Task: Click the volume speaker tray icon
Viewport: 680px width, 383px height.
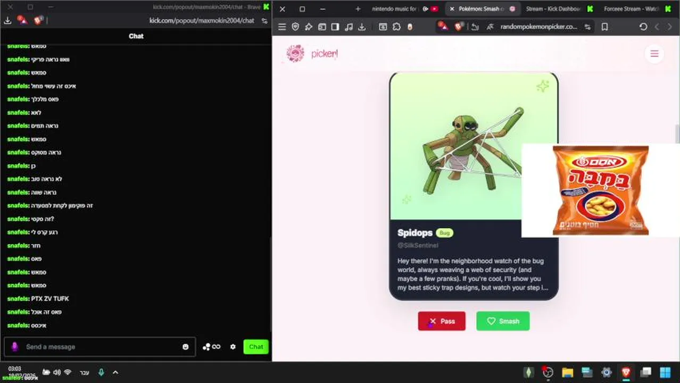Action: [x=57, y=372]
